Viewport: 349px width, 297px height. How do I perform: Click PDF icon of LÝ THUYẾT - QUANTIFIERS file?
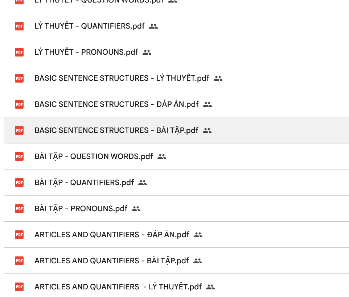click(19, 26)
